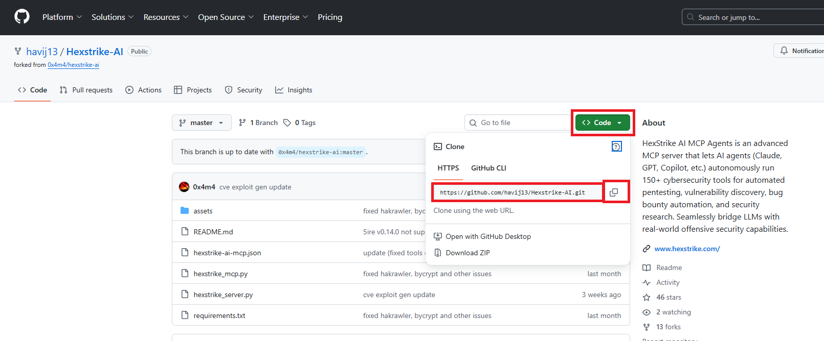Click the clone help question mark icon

(x=616, y=147)
